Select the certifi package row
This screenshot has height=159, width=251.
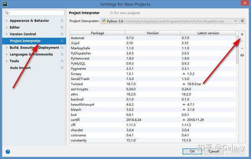pyautogui.click(x=153, y=120)
